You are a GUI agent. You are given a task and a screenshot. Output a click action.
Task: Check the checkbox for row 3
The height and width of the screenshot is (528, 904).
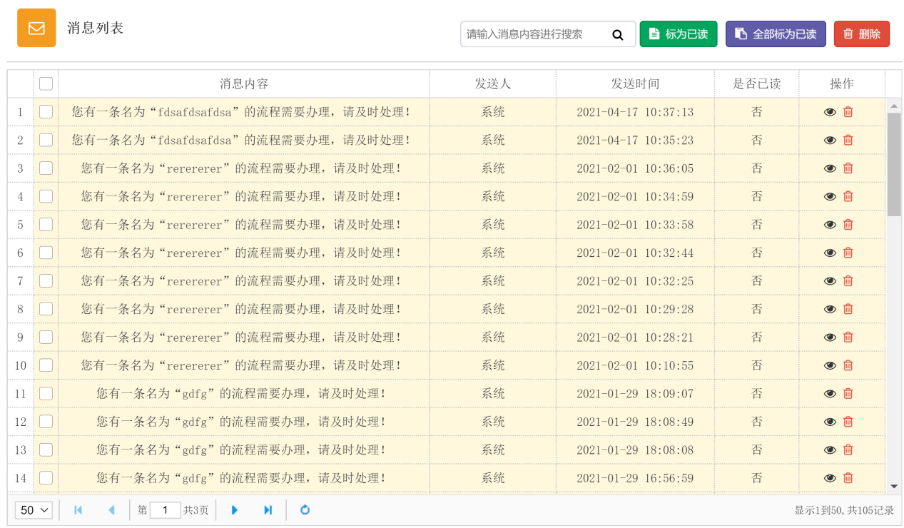click(46, 168)
